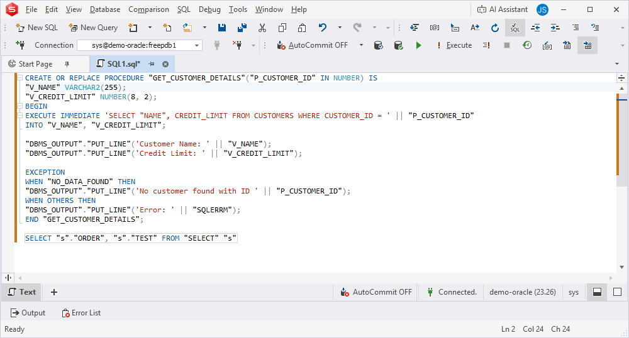This screenshot has height=338, width=629.
Task: Click the Refresh toolbar icon
Action: coord(495,28)
